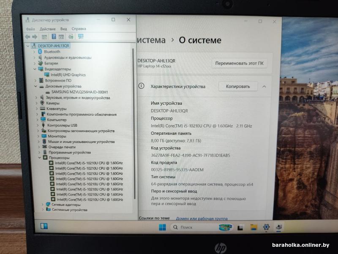Click the Back arrow in Device Manager toolbar
Screen dimensions: 338x254
click(x=27, y=37)
